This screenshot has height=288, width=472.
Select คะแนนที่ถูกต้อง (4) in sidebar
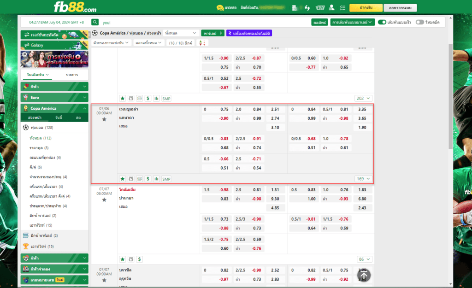[x=45, y=158]
